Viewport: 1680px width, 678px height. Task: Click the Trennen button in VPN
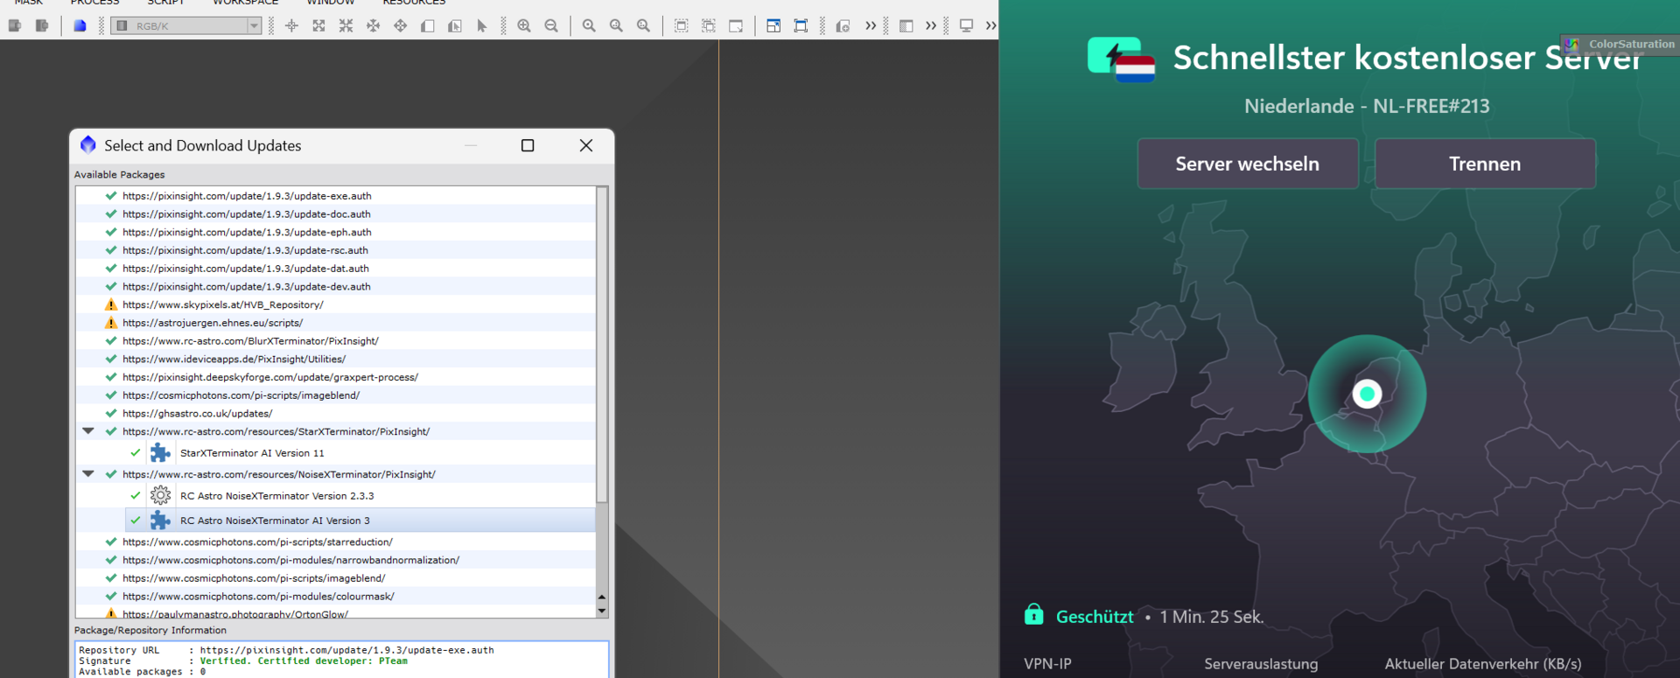pos(1485,164)
